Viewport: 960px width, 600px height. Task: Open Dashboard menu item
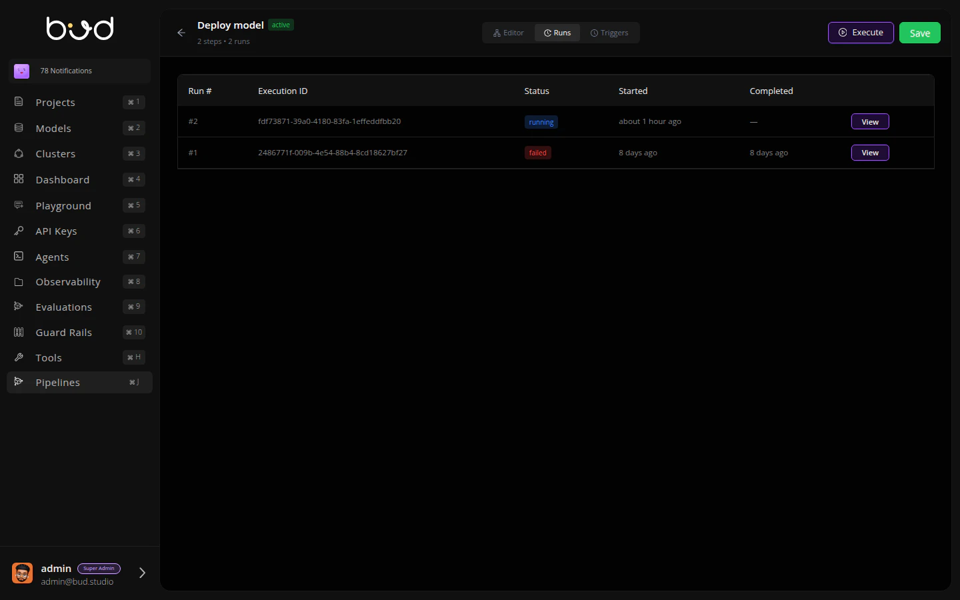tap(79, 179)
